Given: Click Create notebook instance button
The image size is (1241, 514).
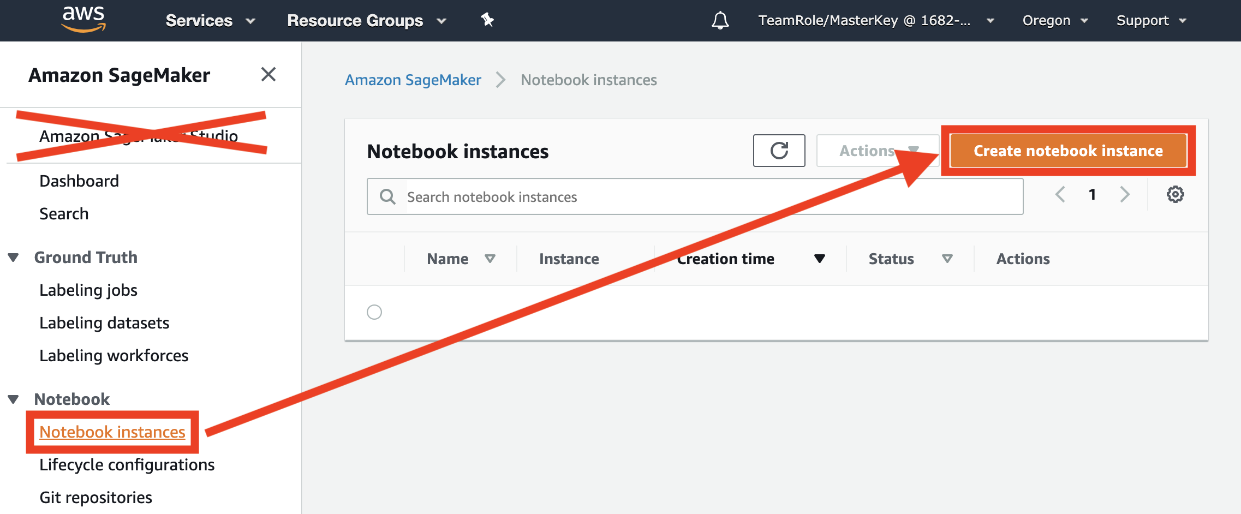Looking at the screenshot, I should coord(1068,151).
